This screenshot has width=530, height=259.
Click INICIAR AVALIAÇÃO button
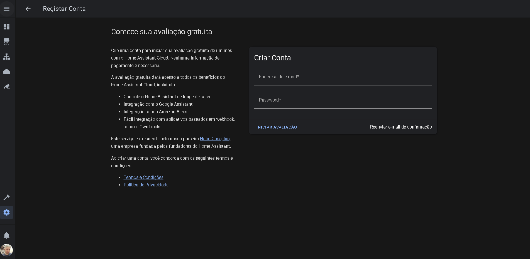pos(277,127)
